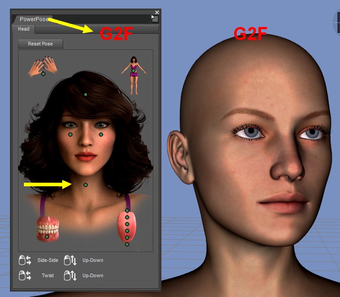Click the teeth thumbnail image
Screen dimensions: 340x297
click(x=47, y=229)
